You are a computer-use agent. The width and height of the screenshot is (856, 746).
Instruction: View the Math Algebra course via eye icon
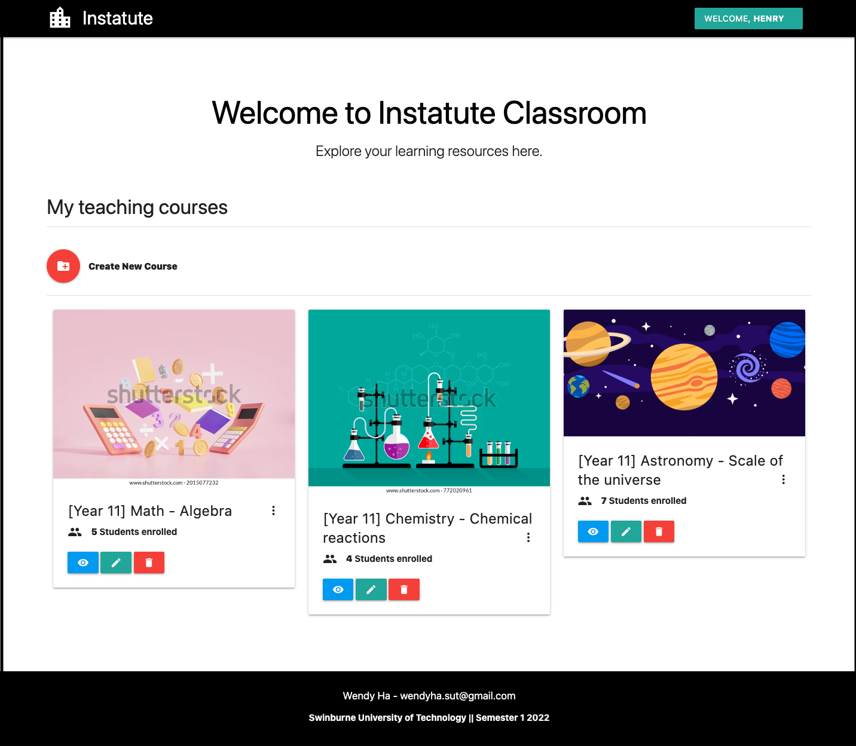[x=83, y=562]
